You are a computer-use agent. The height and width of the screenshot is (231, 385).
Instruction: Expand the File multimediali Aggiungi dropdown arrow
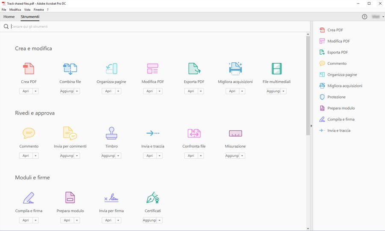tap(283, 91)
